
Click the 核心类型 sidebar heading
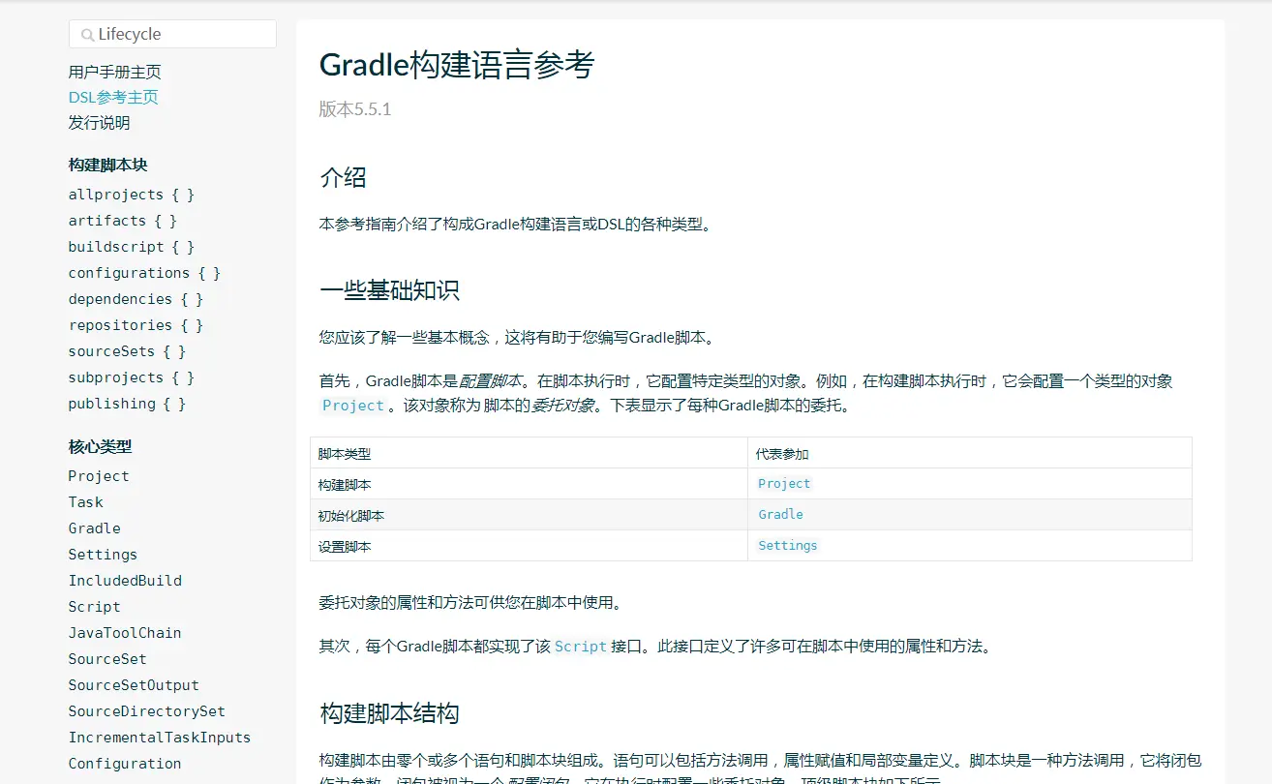(101, 447)
